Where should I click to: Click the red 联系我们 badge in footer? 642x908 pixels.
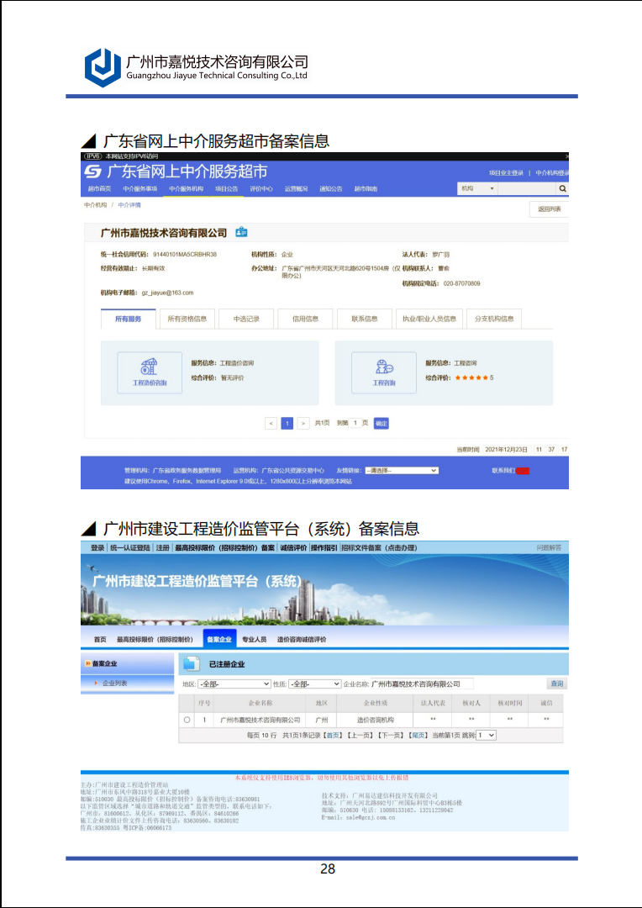point(522,471)
